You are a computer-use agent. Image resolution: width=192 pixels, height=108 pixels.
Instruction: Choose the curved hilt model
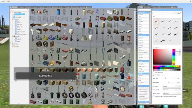click(156, 40)
